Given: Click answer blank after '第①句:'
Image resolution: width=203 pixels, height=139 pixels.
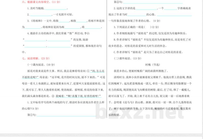Looking at the screenshot, I should pyautogui.click(x=66, y=115).
